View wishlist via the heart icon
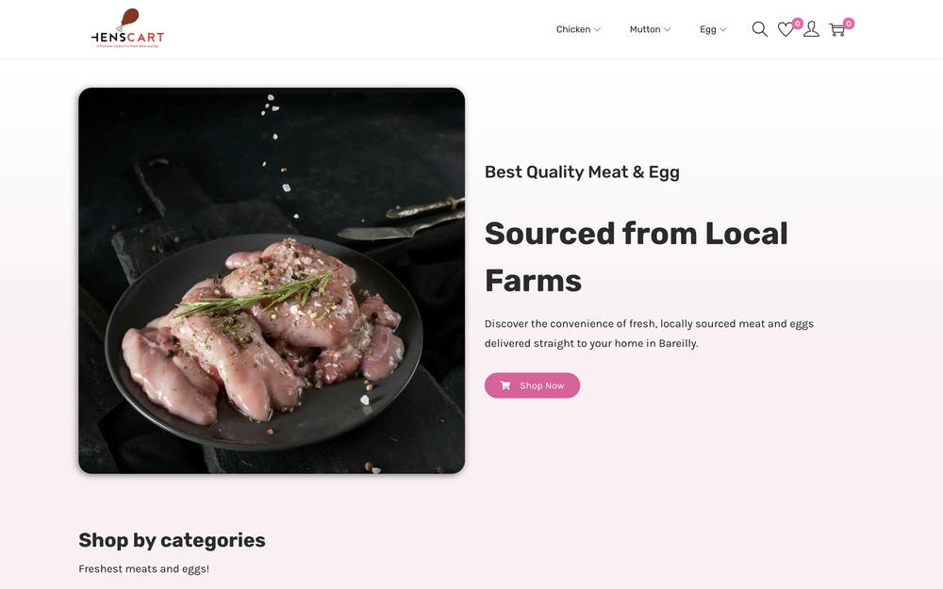 pyautogui.click(x=785, y=29)
